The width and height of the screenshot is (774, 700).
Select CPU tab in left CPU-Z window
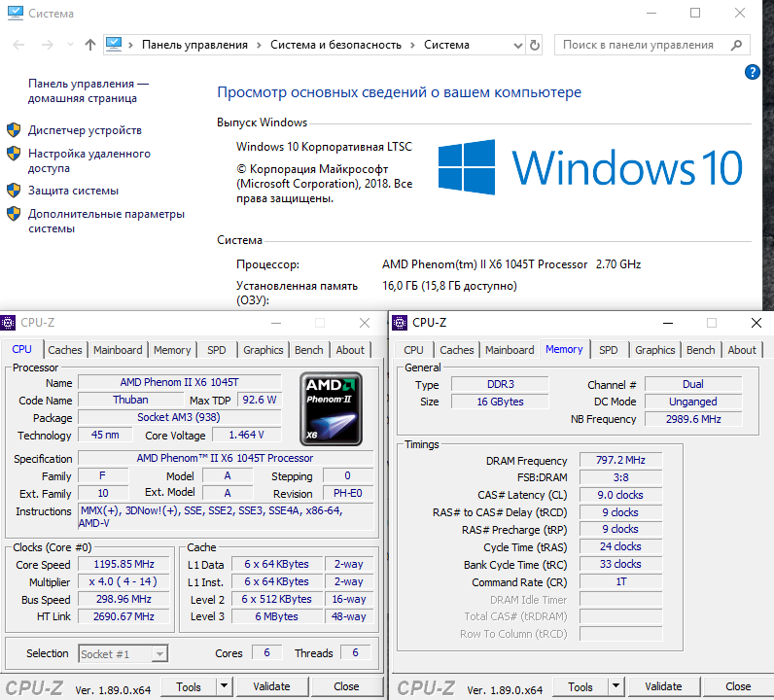[x=21, y=349]
